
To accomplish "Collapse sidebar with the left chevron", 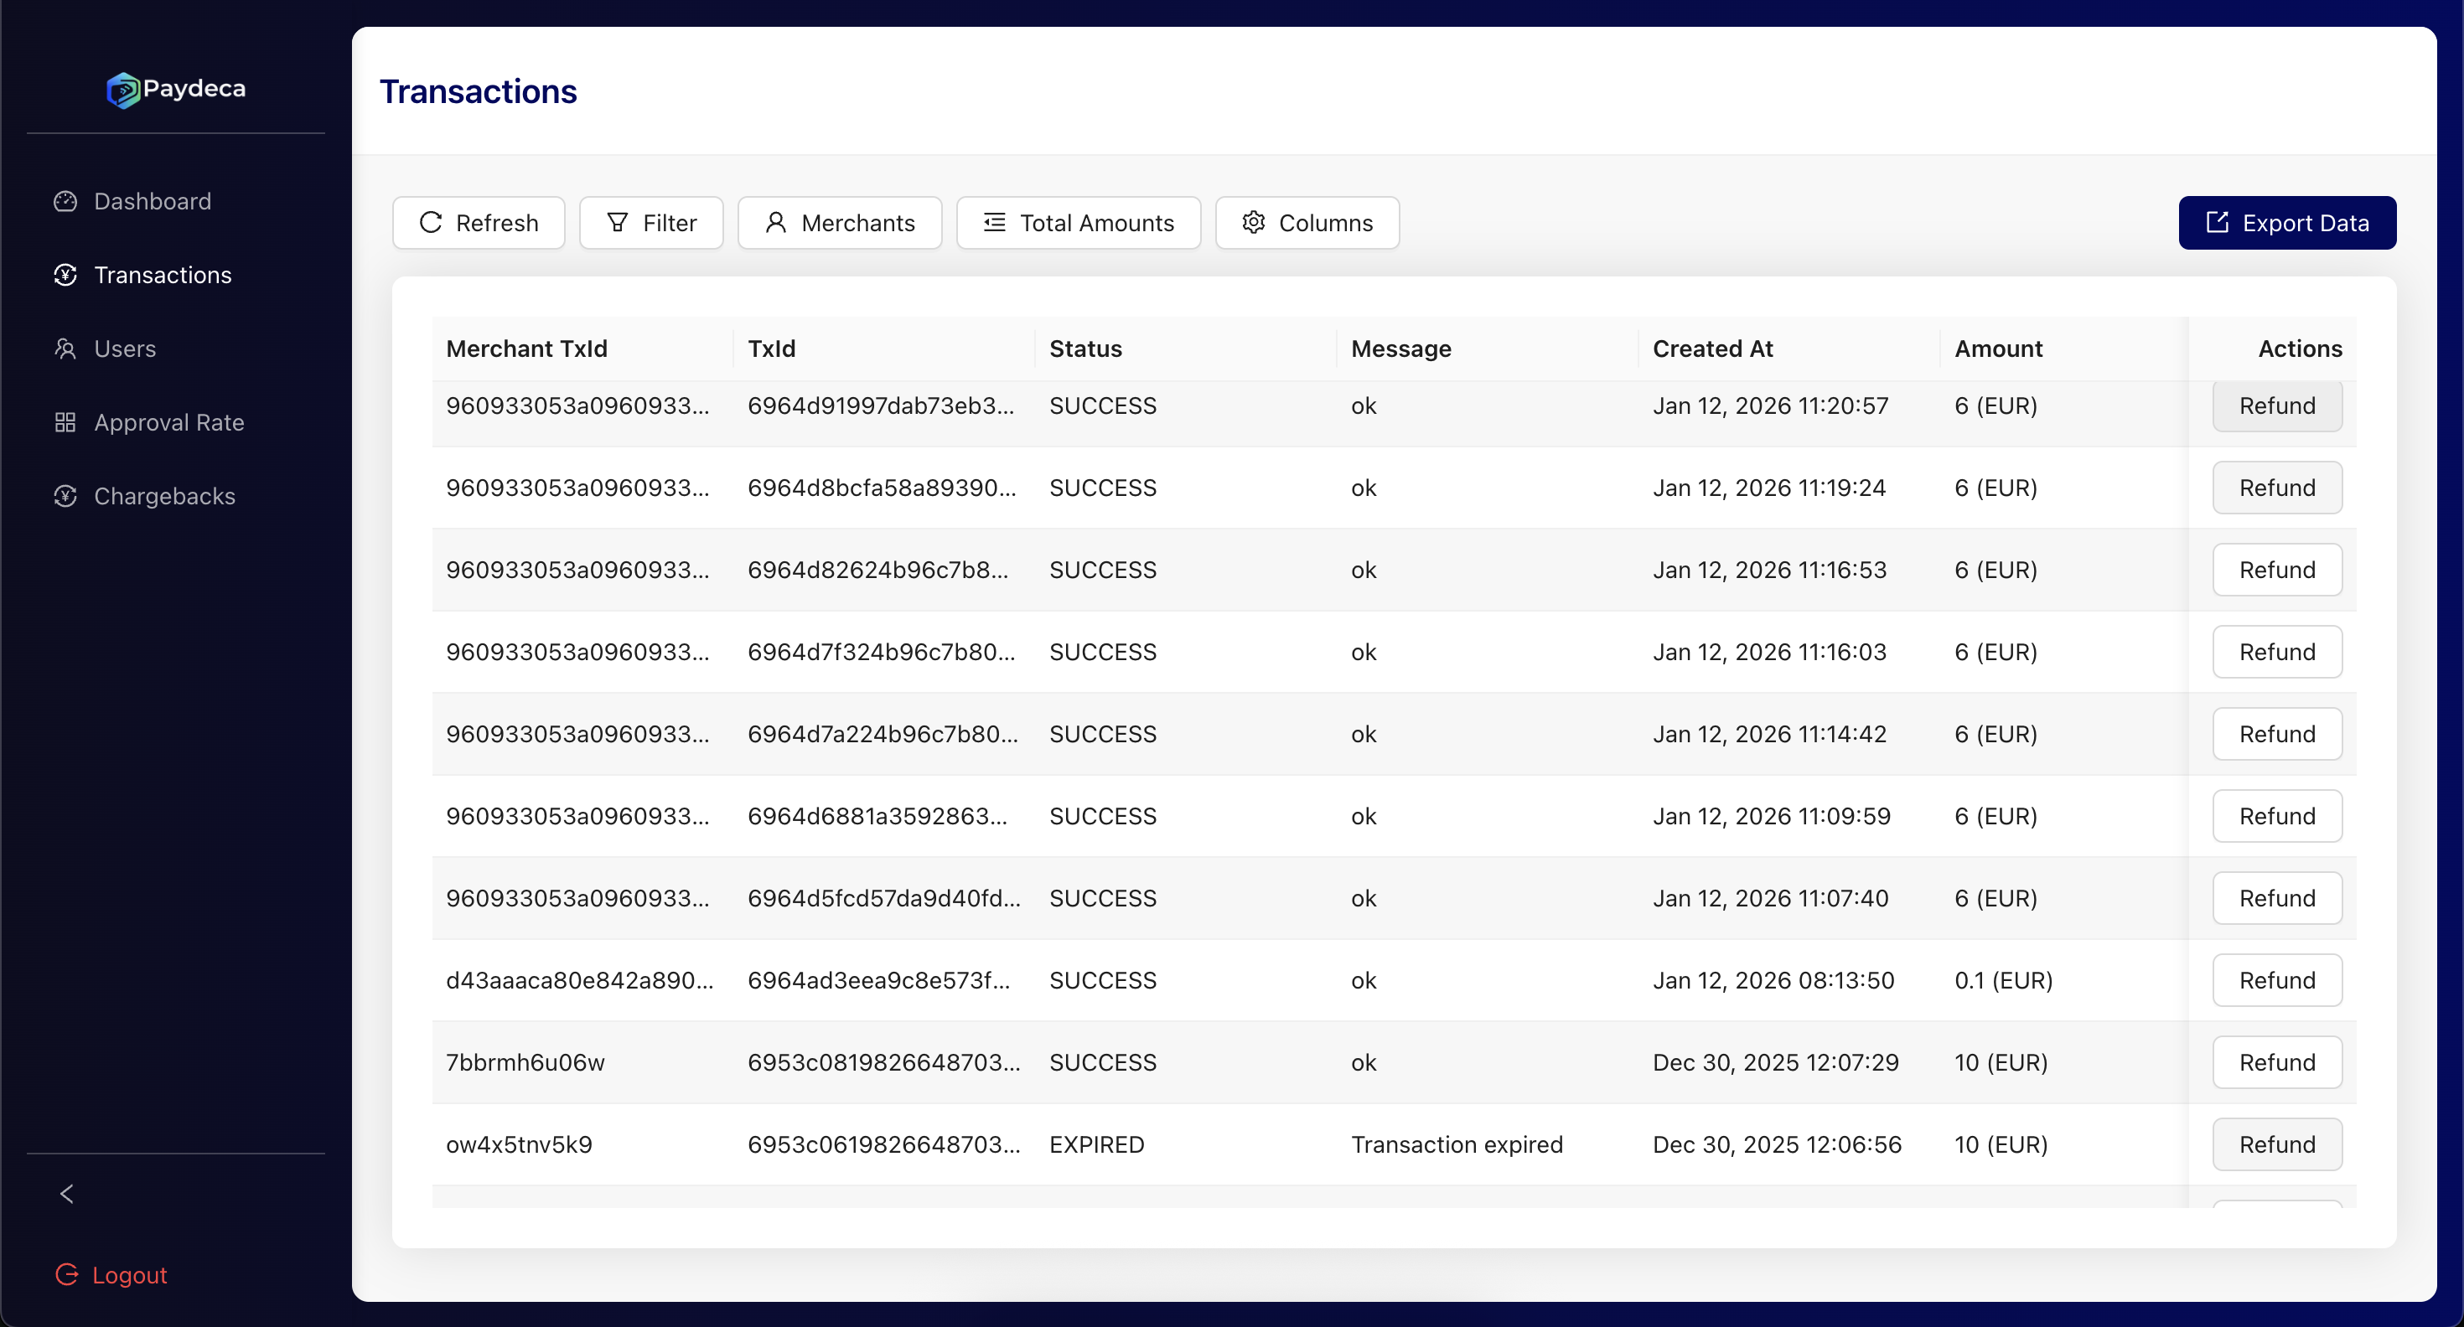I will (x=67, y=1193).
